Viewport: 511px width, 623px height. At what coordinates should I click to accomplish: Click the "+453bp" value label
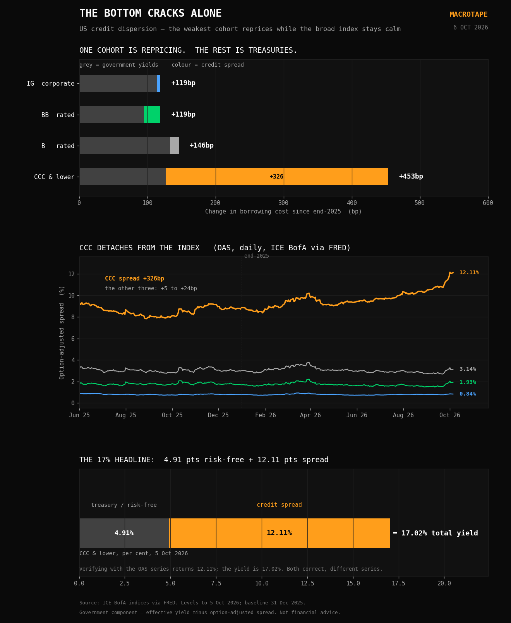[411, 177]
